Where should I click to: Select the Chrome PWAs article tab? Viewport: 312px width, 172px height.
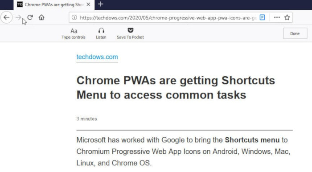[x=54, y=5]
